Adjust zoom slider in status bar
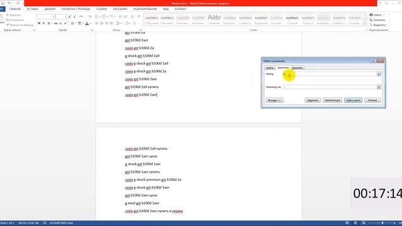Viewport: 402px width, 226px height. coord(383,223)
